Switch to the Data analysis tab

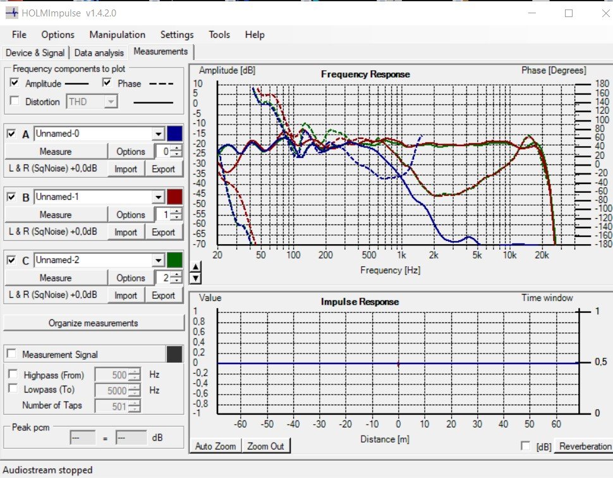pyautogui.click(x=99, y=53)
